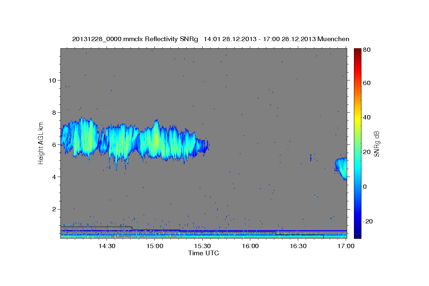Screen dimensions: 429x286
Task: Click the green middle of the colorbar
Action: pos(357,143)
